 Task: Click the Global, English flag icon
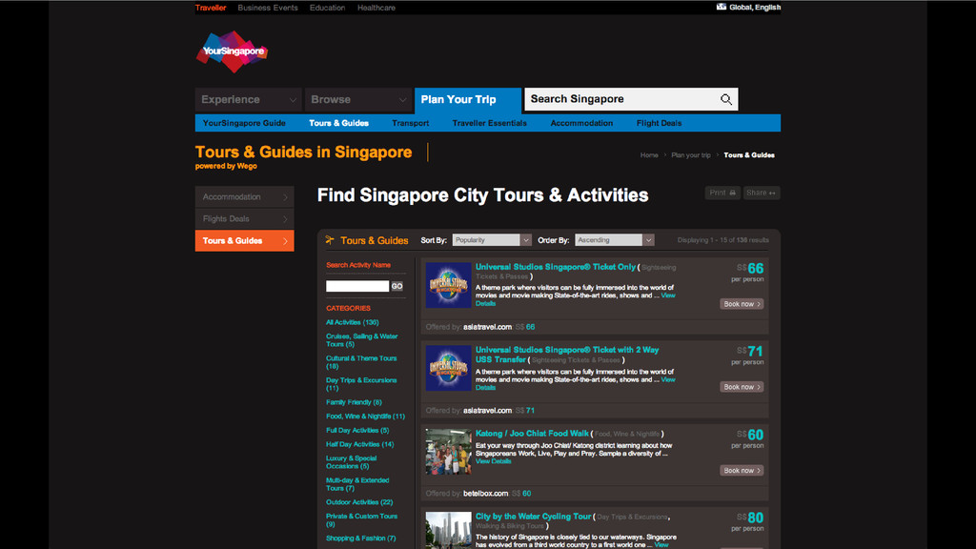721,7
